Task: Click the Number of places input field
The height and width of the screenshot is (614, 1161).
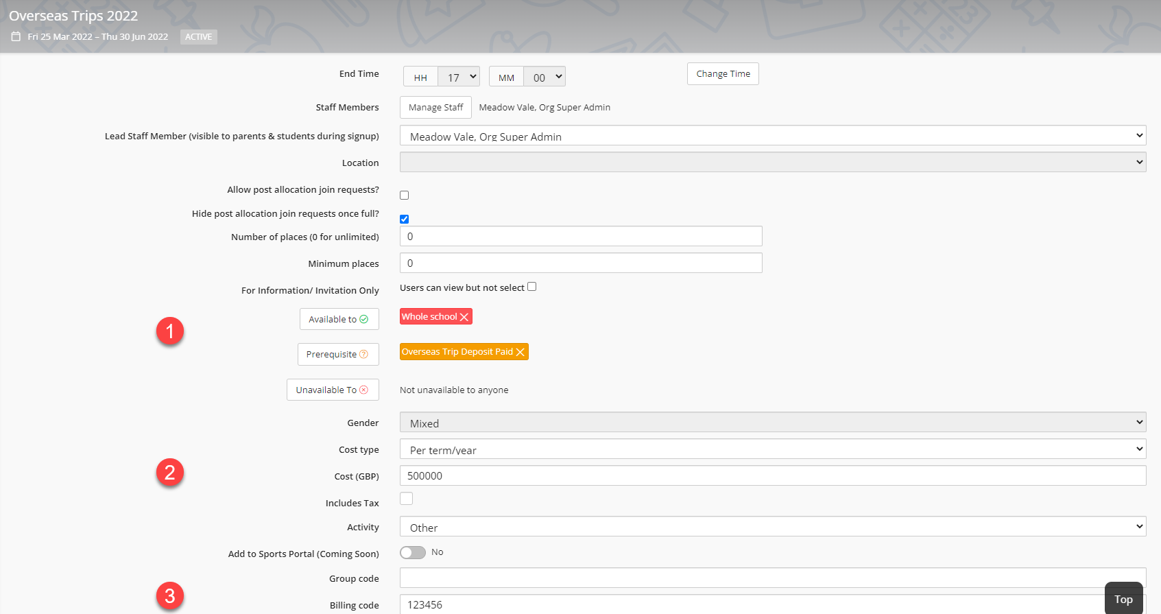Action: point(581,236)
